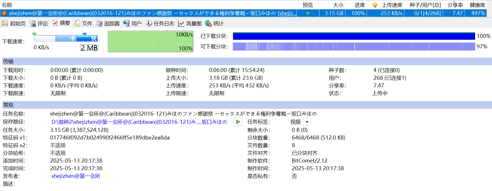492x191 pixels.
Task: Expand the 任务标签 视频 dropdown arrow
Action: pyautogui.click(x=307, y=122)
